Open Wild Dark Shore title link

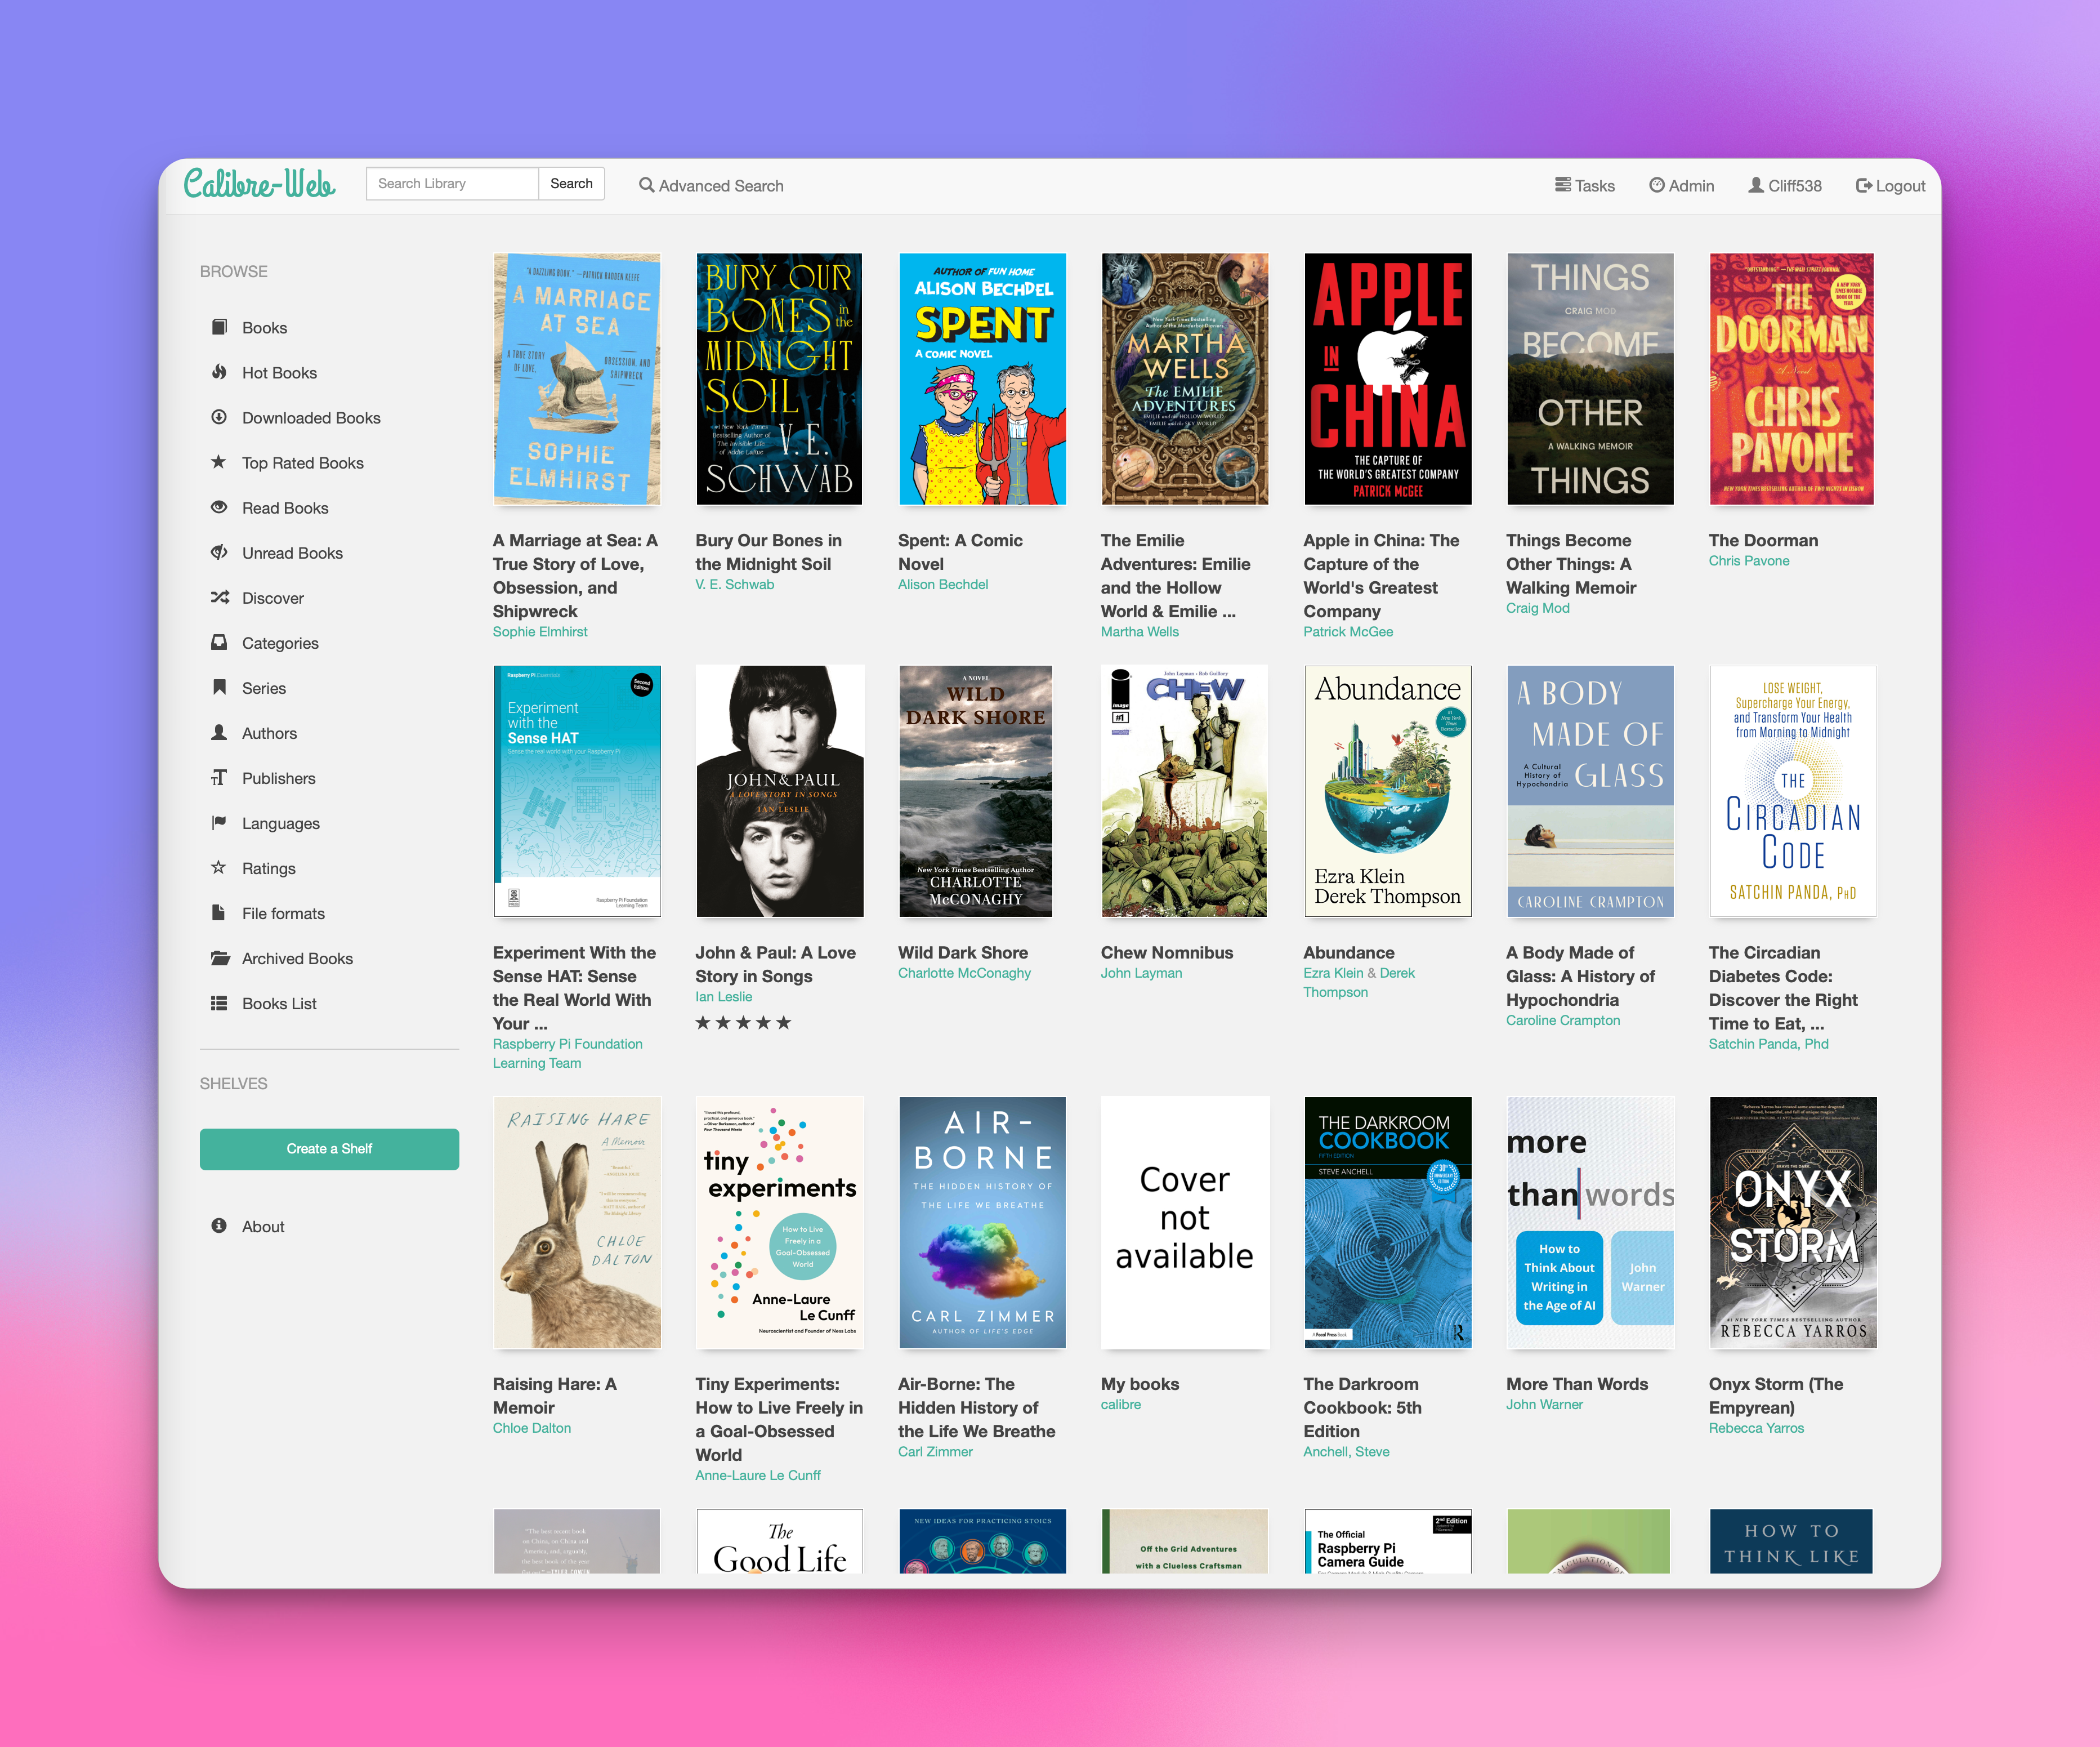point(962,952)
